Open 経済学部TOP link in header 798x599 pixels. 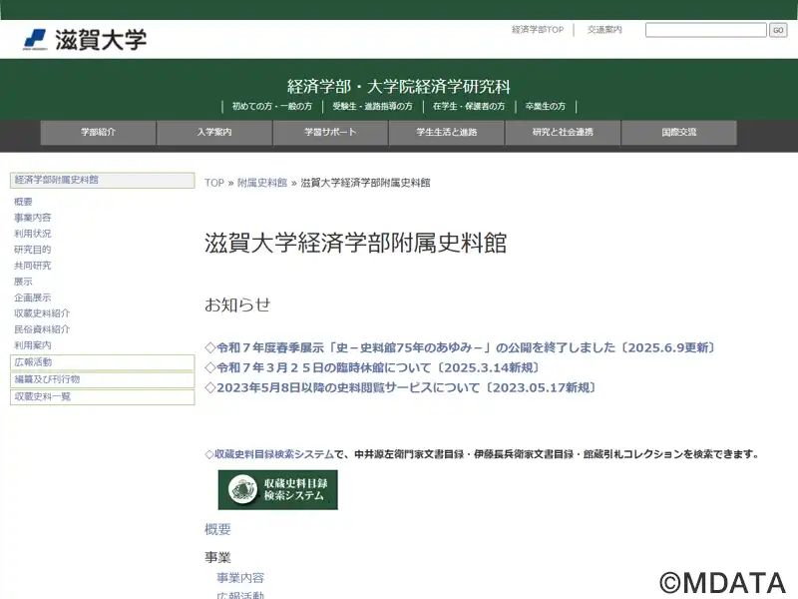coord(538,30)
